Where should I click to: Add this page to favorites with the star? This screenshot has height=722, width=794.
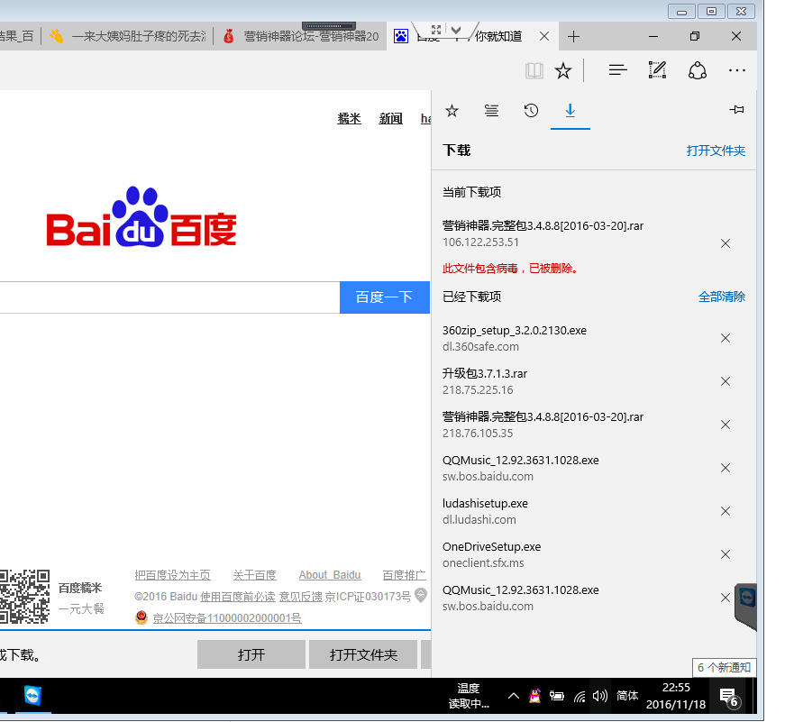(562, 70)
